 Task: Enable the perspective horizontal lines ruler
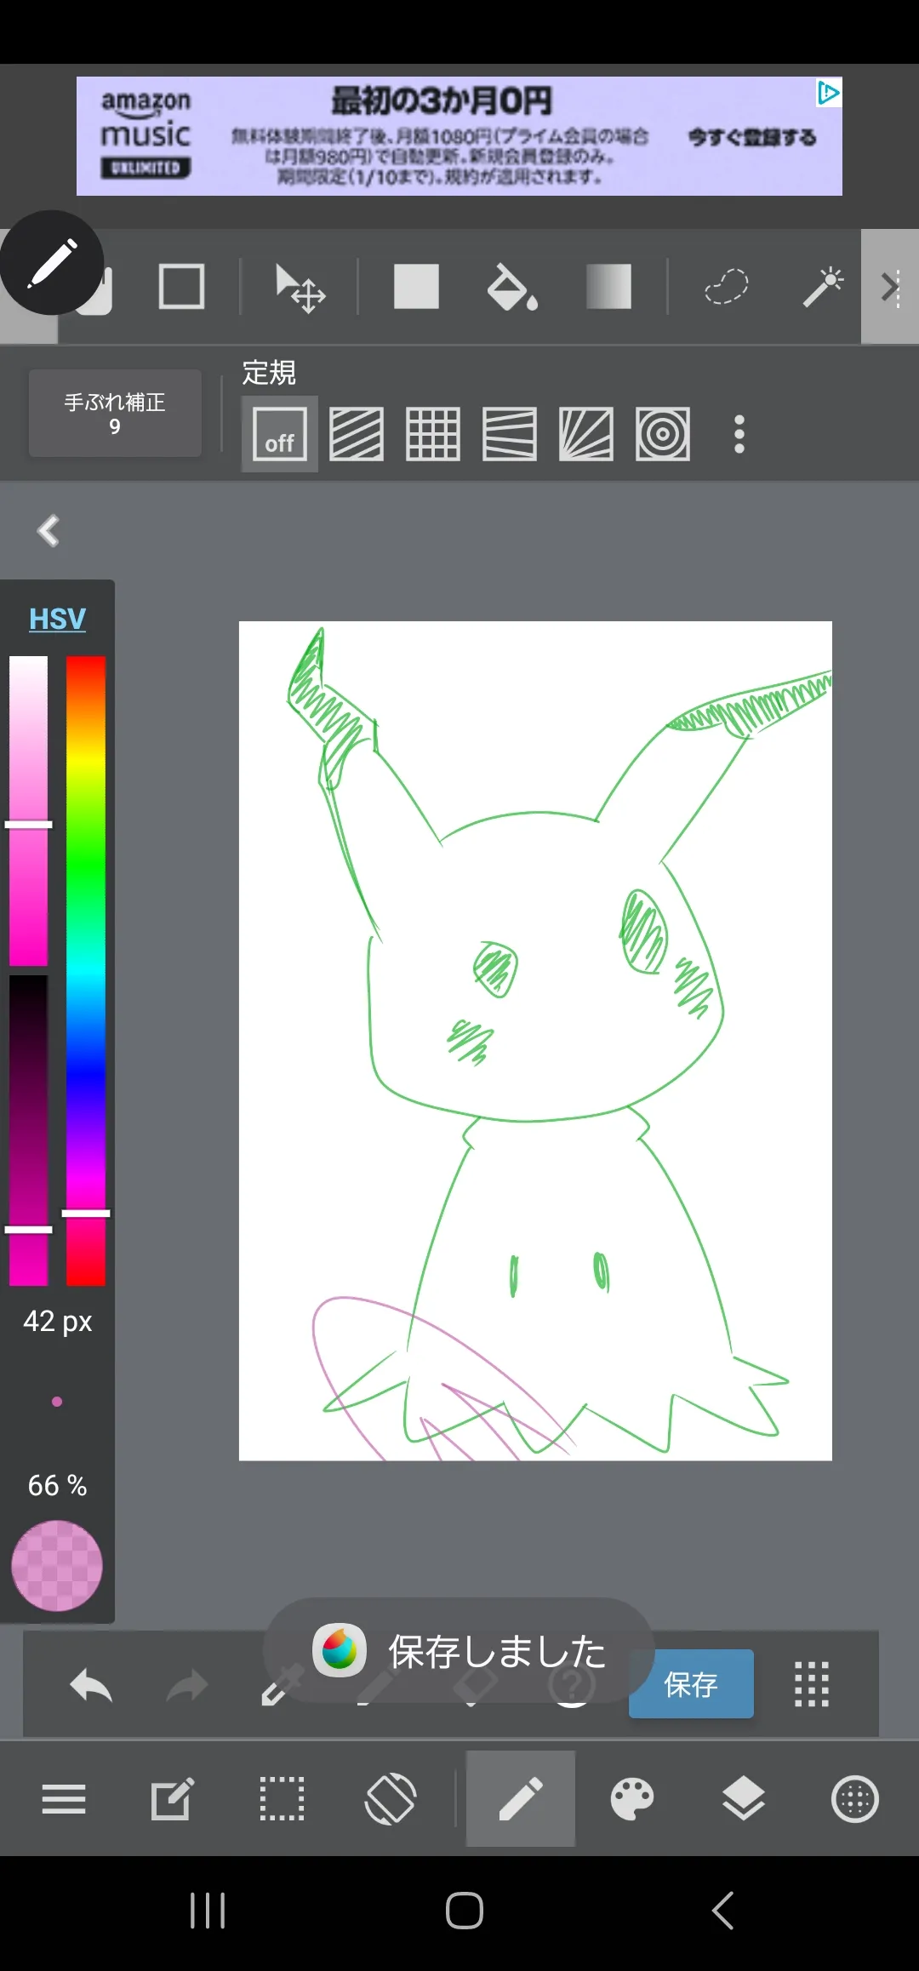(510, 434)
